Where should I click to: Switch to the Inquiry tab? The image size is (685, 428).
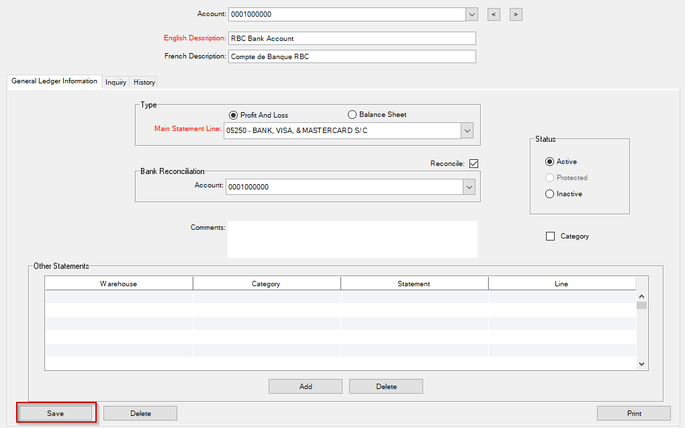point(116,82)
